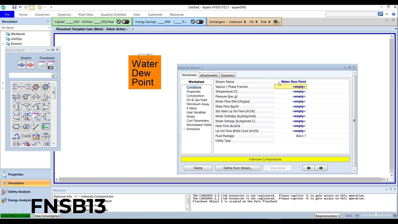Pick the Cn(A) icon in palette

point(26,136)
